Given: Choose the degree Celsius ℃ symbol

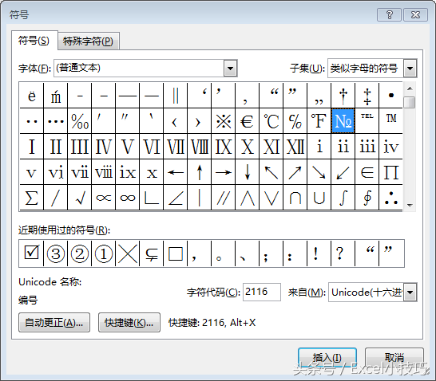Looking at the screenshot, I should coord(272,120).
